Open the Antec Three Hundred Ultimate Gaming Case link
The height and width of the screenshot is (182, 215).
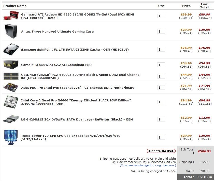(x=57, y=32)
